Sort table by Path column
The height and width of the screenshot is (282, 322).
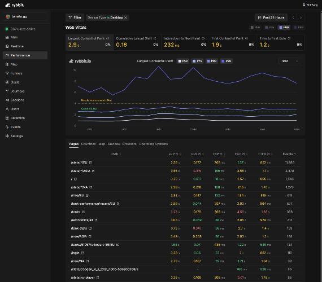click(116, 154)
